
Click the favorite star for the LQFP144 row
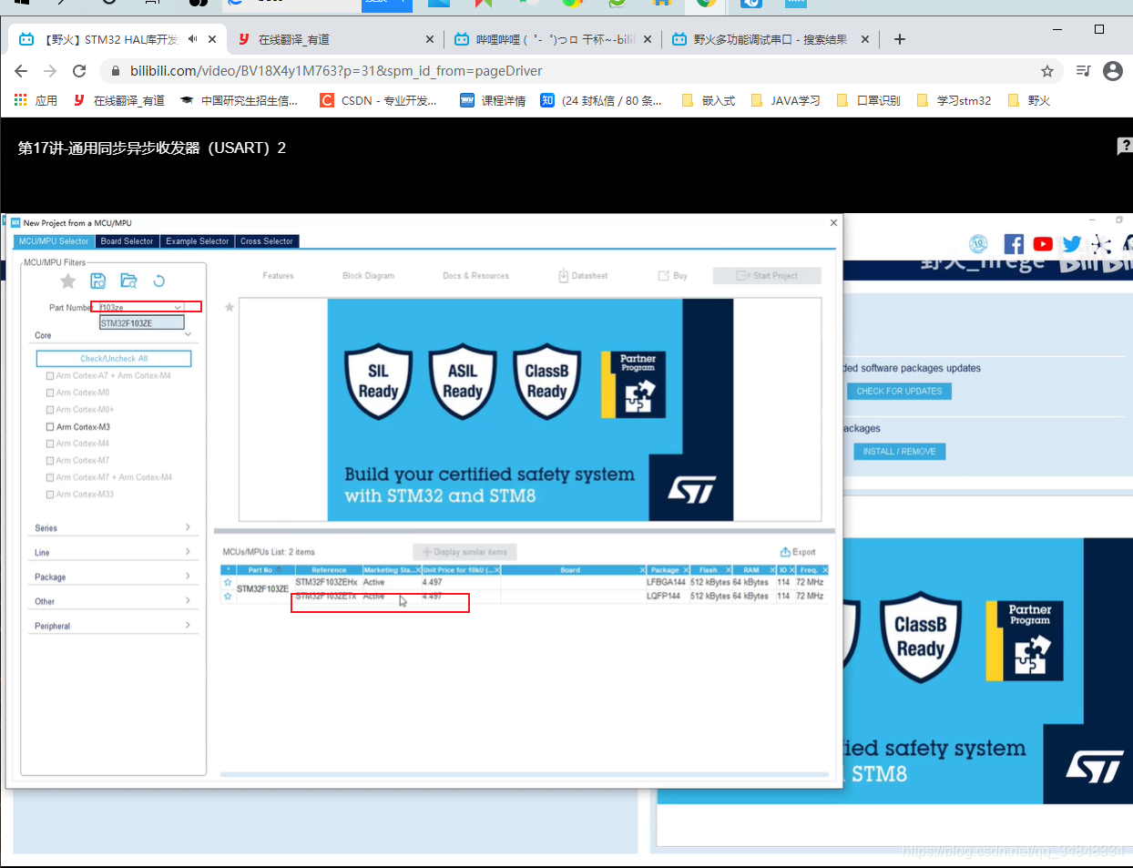coord(228,597)
